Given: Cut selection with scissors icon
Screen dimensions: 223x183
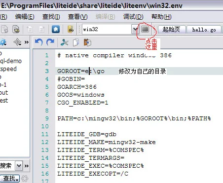Looking at the screenshot, I should [64, 42].
